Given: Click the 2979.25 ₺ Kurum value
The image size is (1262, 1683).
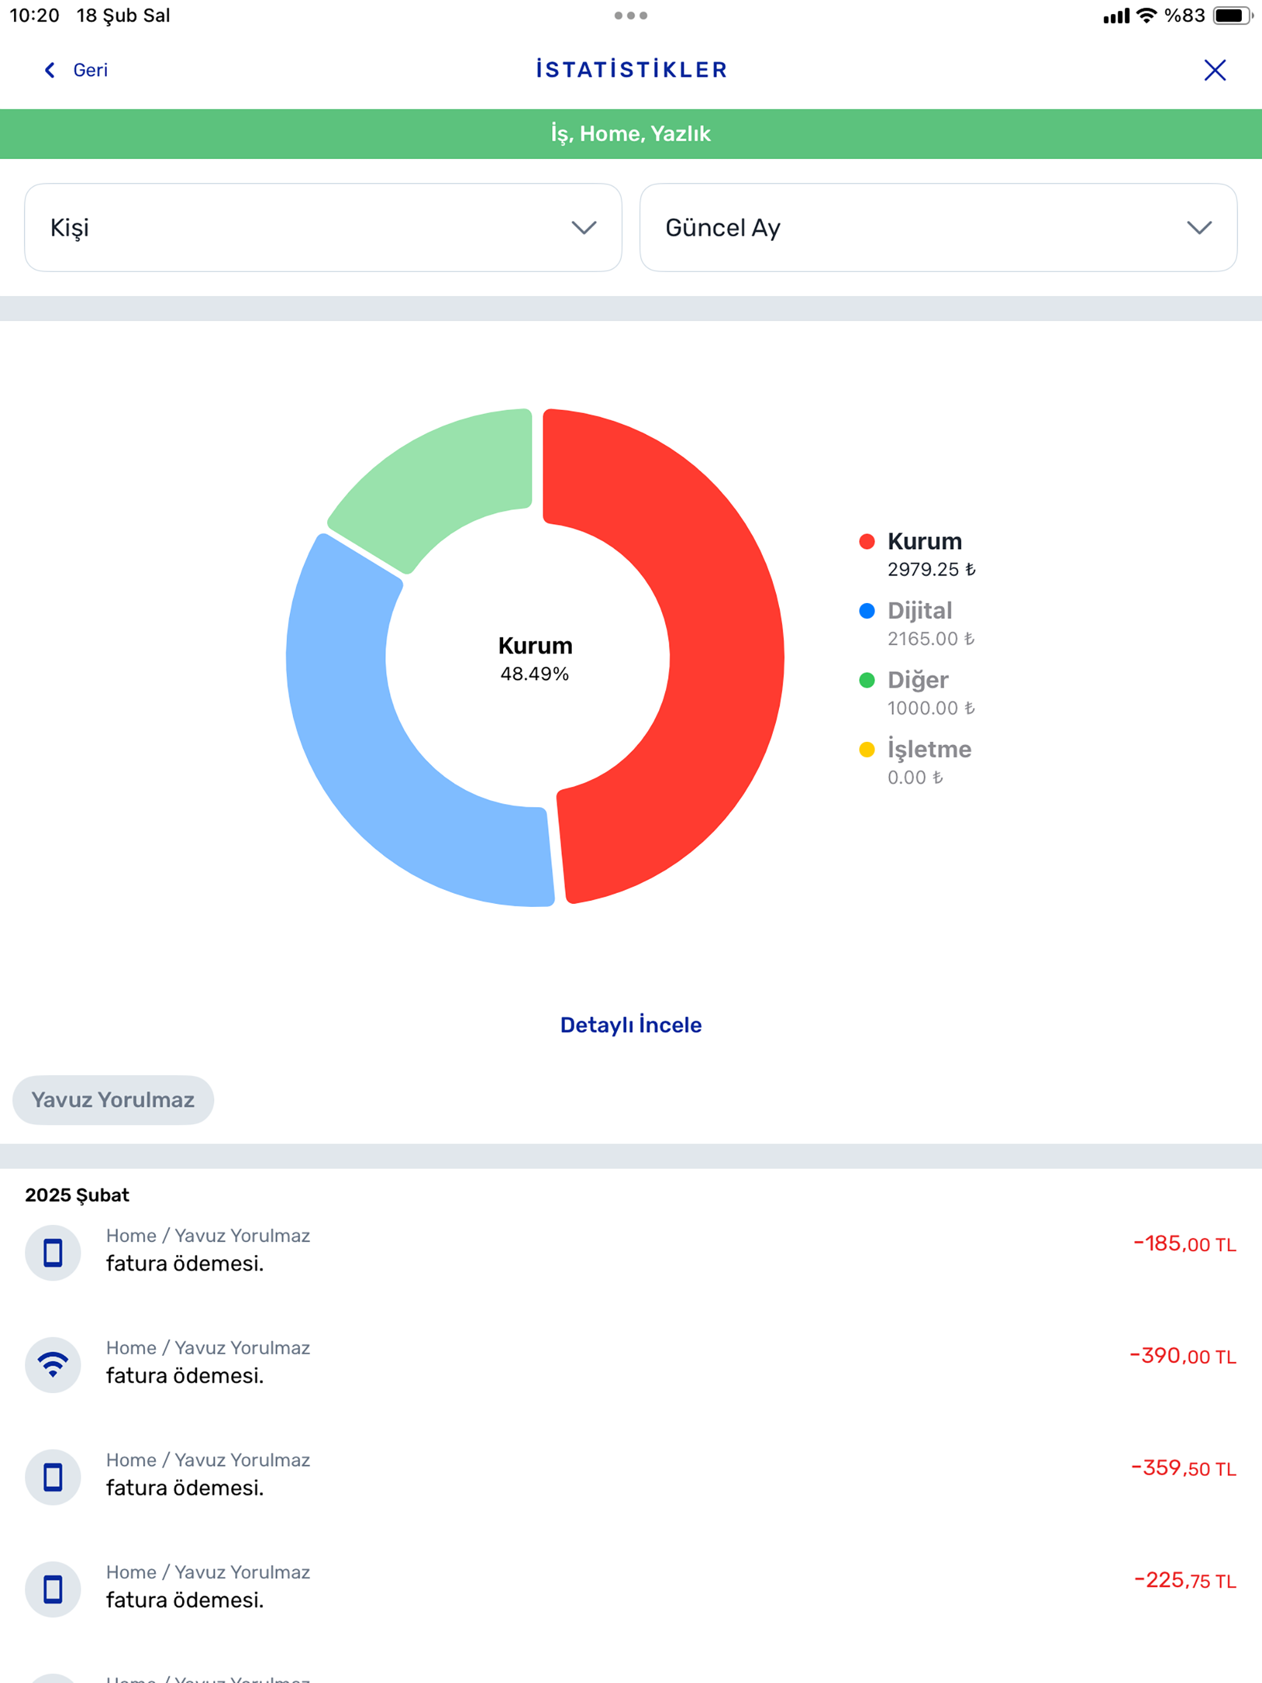Looking at the screenshot, I should tap(931, 569).
